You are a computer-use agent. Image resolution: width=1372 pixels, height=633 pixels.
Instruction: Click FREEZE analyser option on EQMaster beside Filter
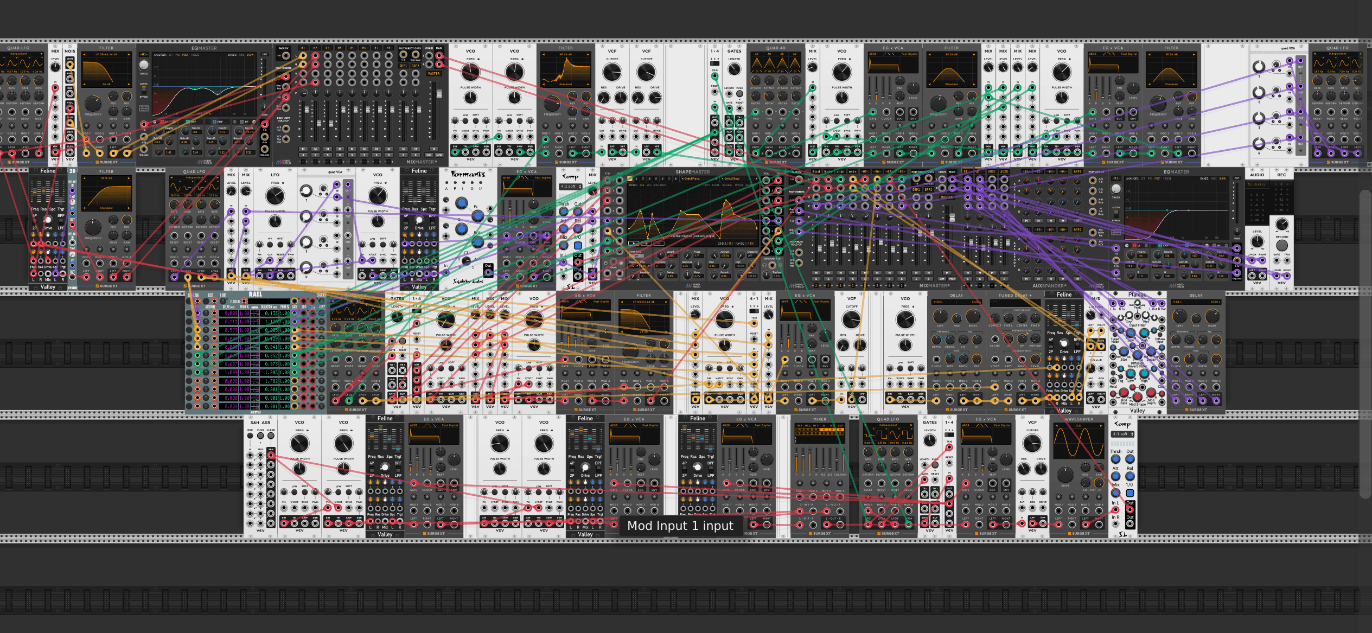tap(195, 55)
